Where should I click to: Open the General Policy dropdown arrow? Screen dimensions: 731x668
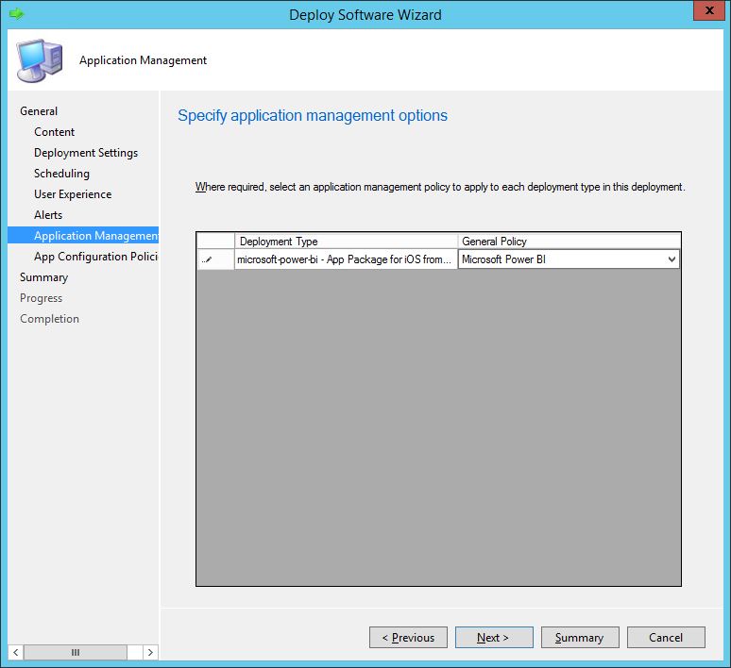point(671,259)
